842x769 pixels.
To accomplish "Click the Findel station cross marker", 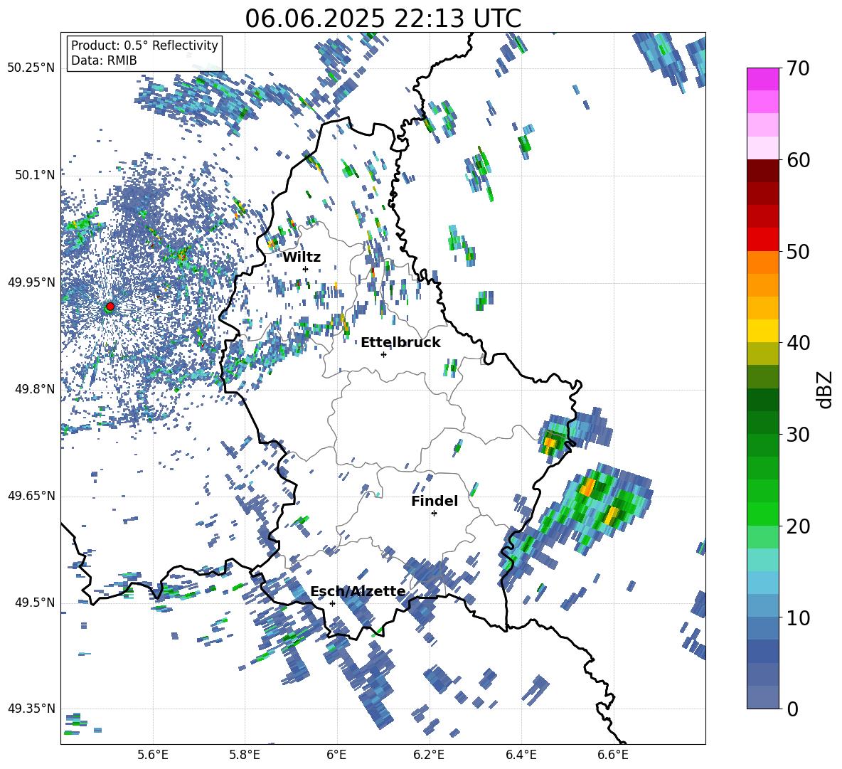I will (x=434, y=514).
